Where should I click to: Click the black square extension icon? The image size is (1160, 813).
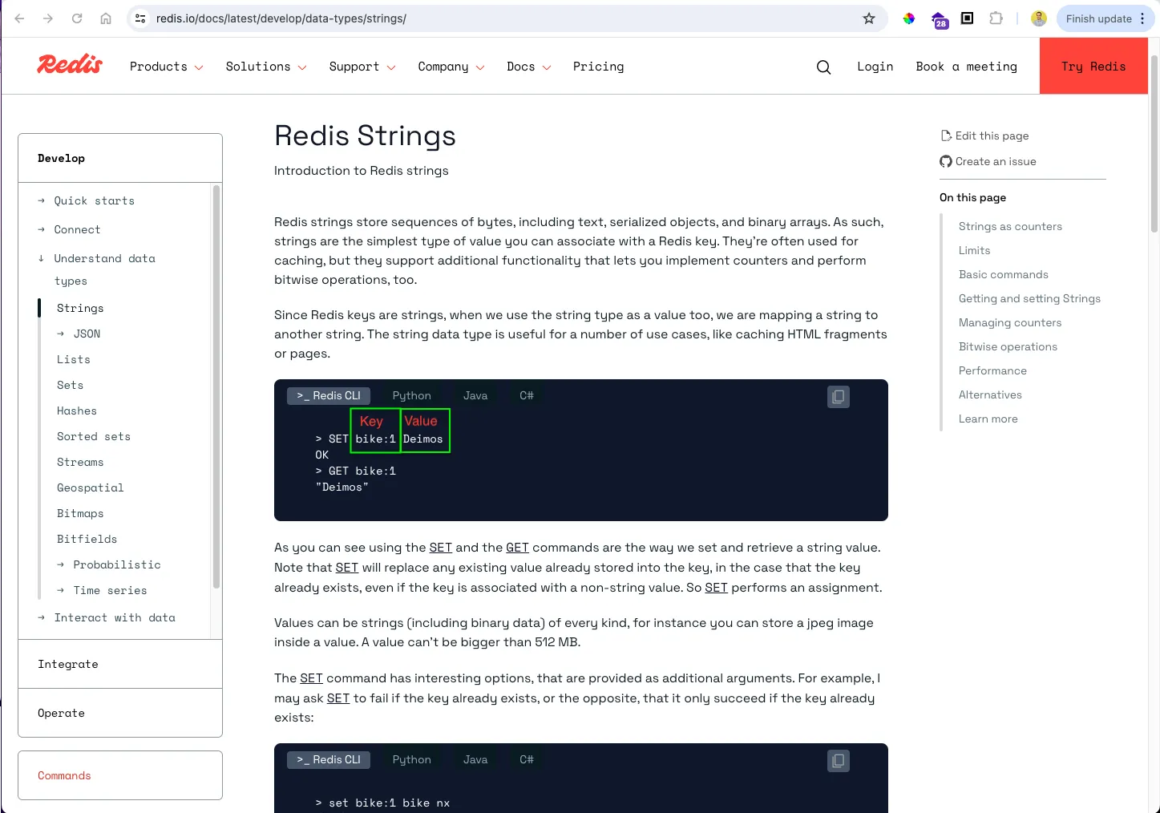968,18
